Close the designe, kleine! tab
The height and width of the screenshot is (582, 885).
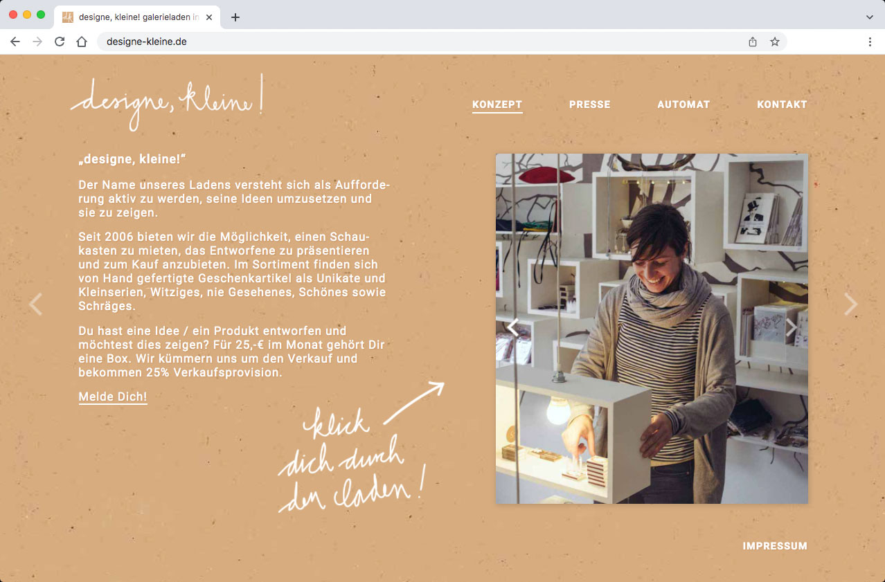tap(209, 17)
